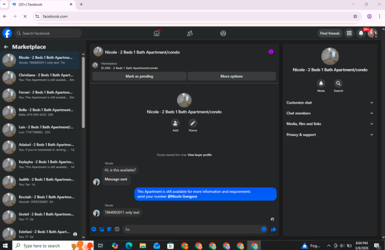
Task: Open Estefani conversation
Action: 40,233
